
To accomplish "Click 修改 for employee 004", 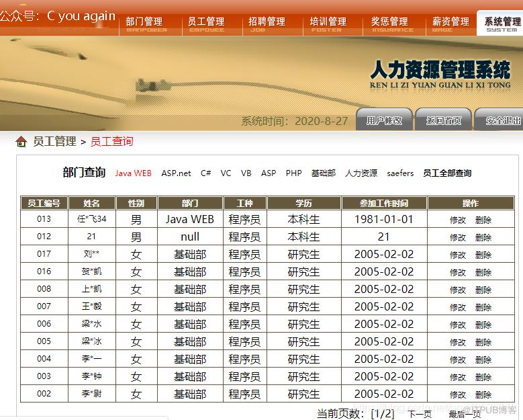I will pyautogui.click(x=458, y=360).
